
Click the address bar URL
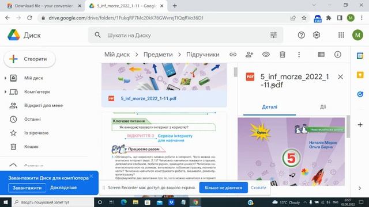coord(126,18)
